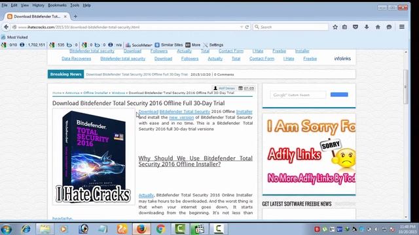Viewport: 419px width, 235px height.
Task: Open the View menu
Action: [x=25, y=5]
